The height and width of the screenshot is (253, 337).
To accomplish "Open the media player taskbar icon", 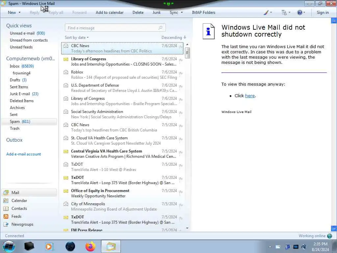I will coord(49,246).
